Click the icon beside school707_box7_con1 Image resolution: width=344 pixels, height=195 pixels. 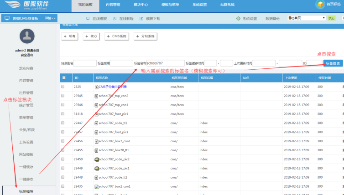point(96,141)
